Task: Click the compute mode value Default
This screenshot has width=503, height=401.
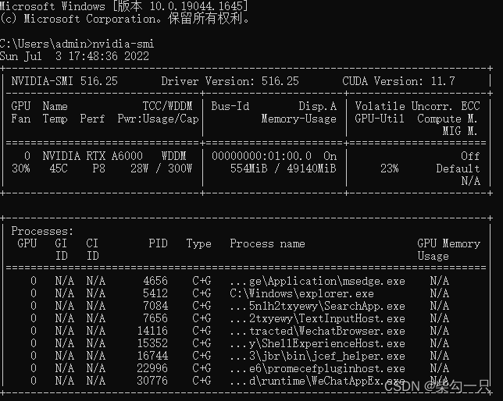Action: pyautogui.click(x=458, y=169)
